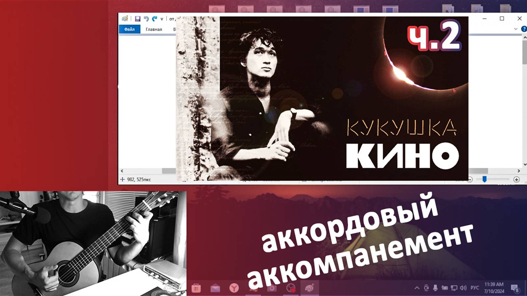
Task: Open the Camera app taskbar icon
Action: tap(272, 288)
